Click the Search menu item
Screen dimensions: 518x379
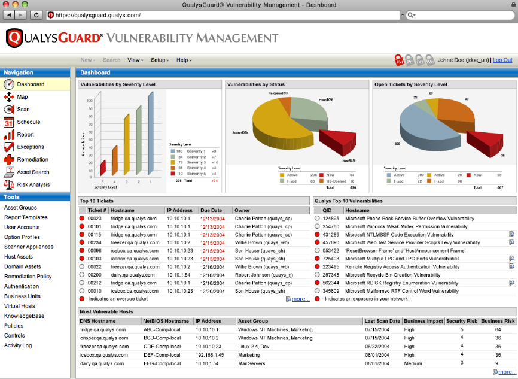pos(111,60)
